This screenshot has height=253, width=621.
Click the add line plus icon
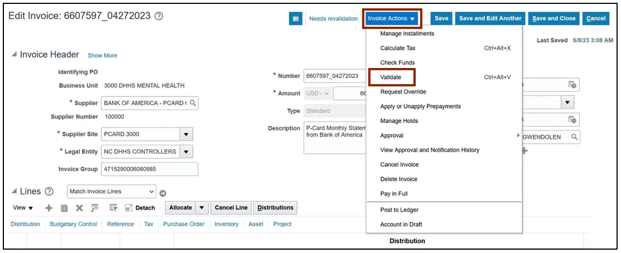tap(49, 208)
